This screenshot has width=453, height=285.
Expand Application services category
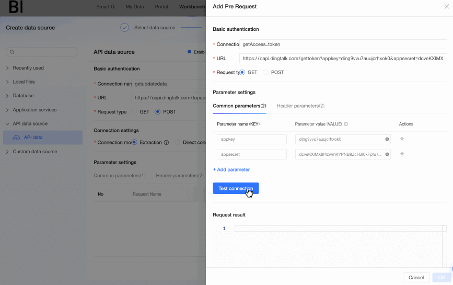pyautogui.click(x=7, y=110)
